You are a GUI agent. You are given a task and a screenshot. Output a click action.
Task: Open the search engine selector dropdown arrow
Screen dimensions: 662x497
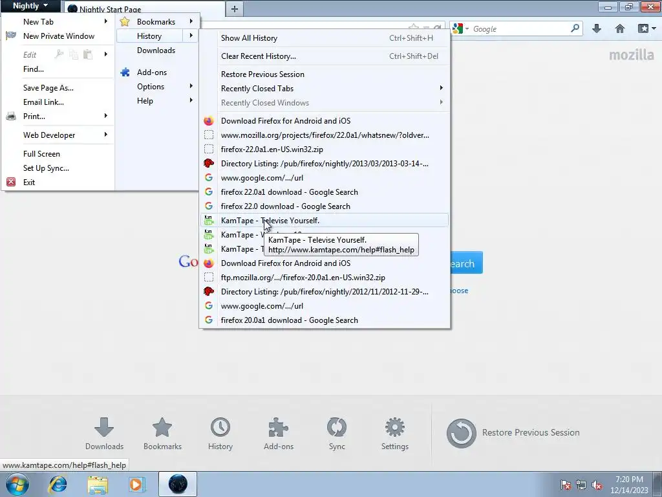click(x=467, y=28)
